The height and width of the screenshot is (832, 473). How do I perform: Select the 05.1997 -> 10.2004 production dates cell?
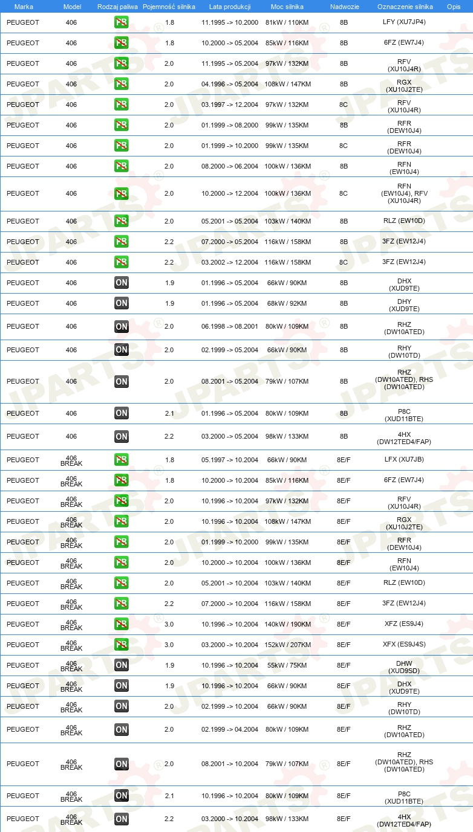230,460
